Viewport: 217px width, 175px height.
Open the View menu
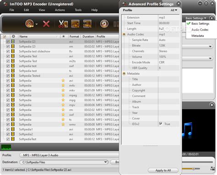(42, 10)
